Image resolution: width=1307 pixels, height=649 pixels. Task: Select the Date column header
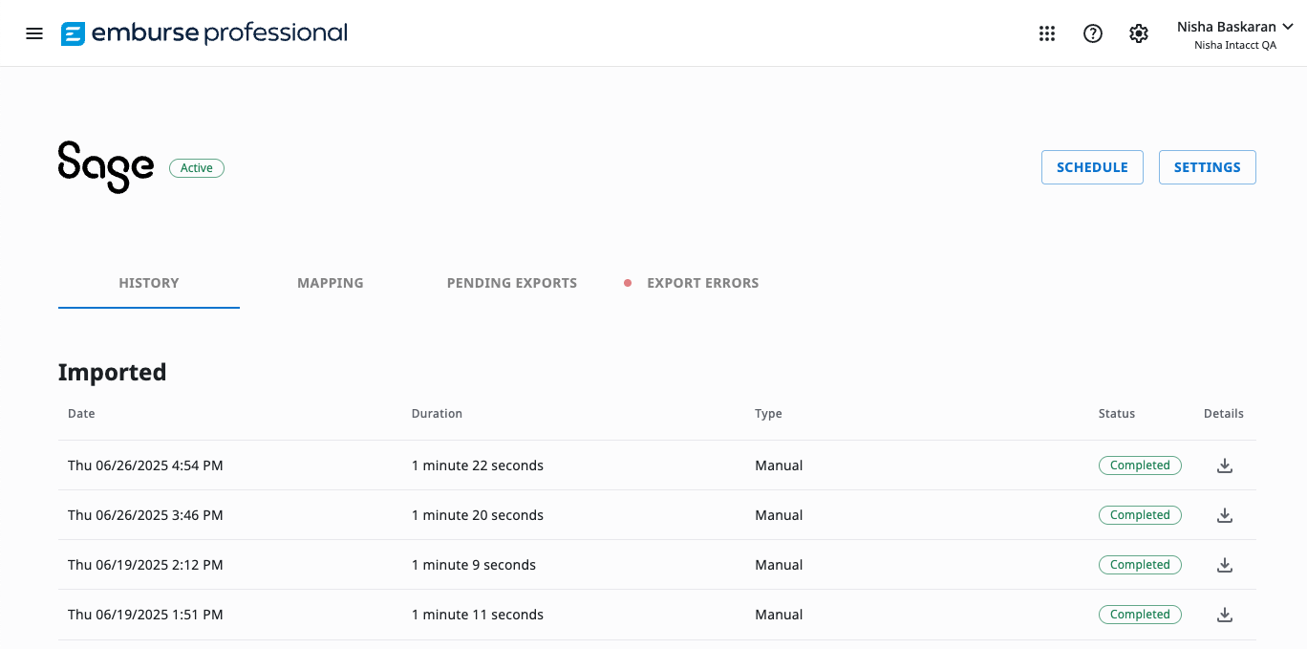click(81, 414)
